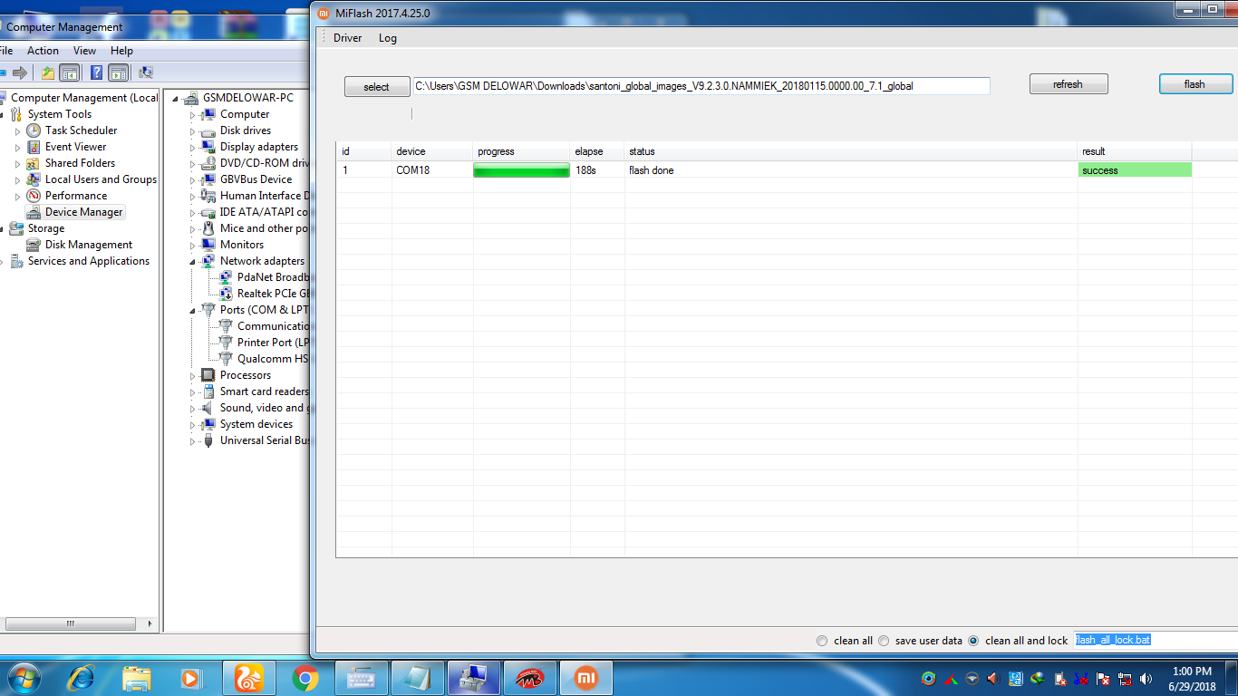This screenshot has height=696, width=1238.
Task: Click the up one level folder icon
Action: point(48,72)
